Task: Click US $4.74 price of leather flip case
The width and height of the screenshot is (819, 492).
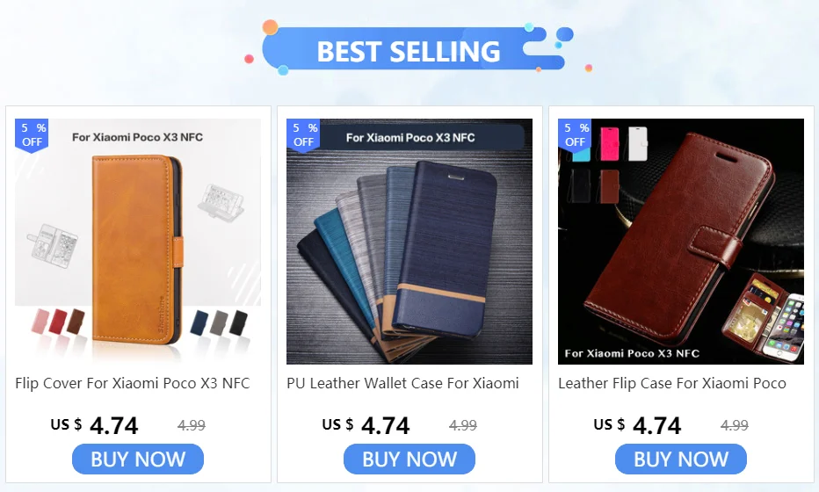Action: pos(638,426)
